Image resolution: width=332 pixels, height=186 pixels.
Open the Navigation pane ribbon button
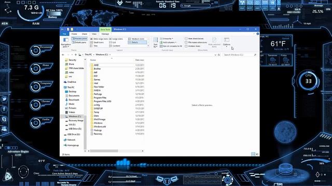66,42
